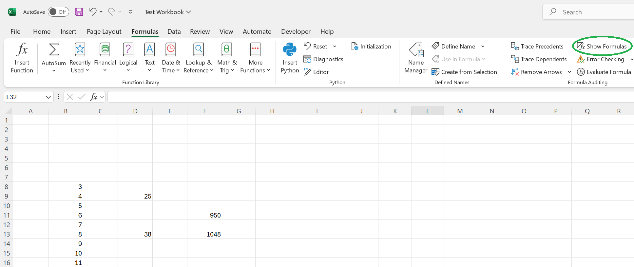
Task: Open Logical functions icon
Action: coord(128,49)
